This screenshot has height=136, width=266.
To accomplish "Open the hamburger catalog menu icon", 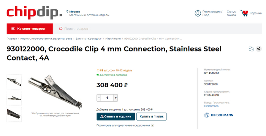I will coord(13,29).
